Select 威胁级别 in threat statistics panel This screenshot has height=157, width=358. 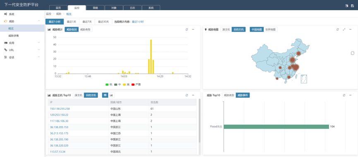[x=72, y=29]
